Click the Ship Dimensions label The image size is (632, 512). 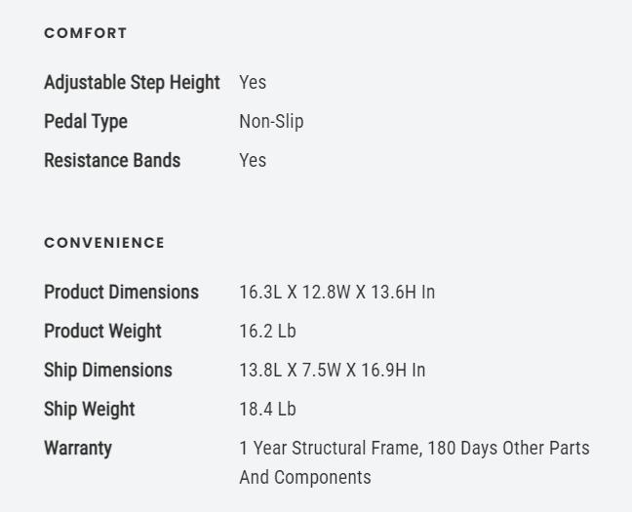tap(108, 371)
